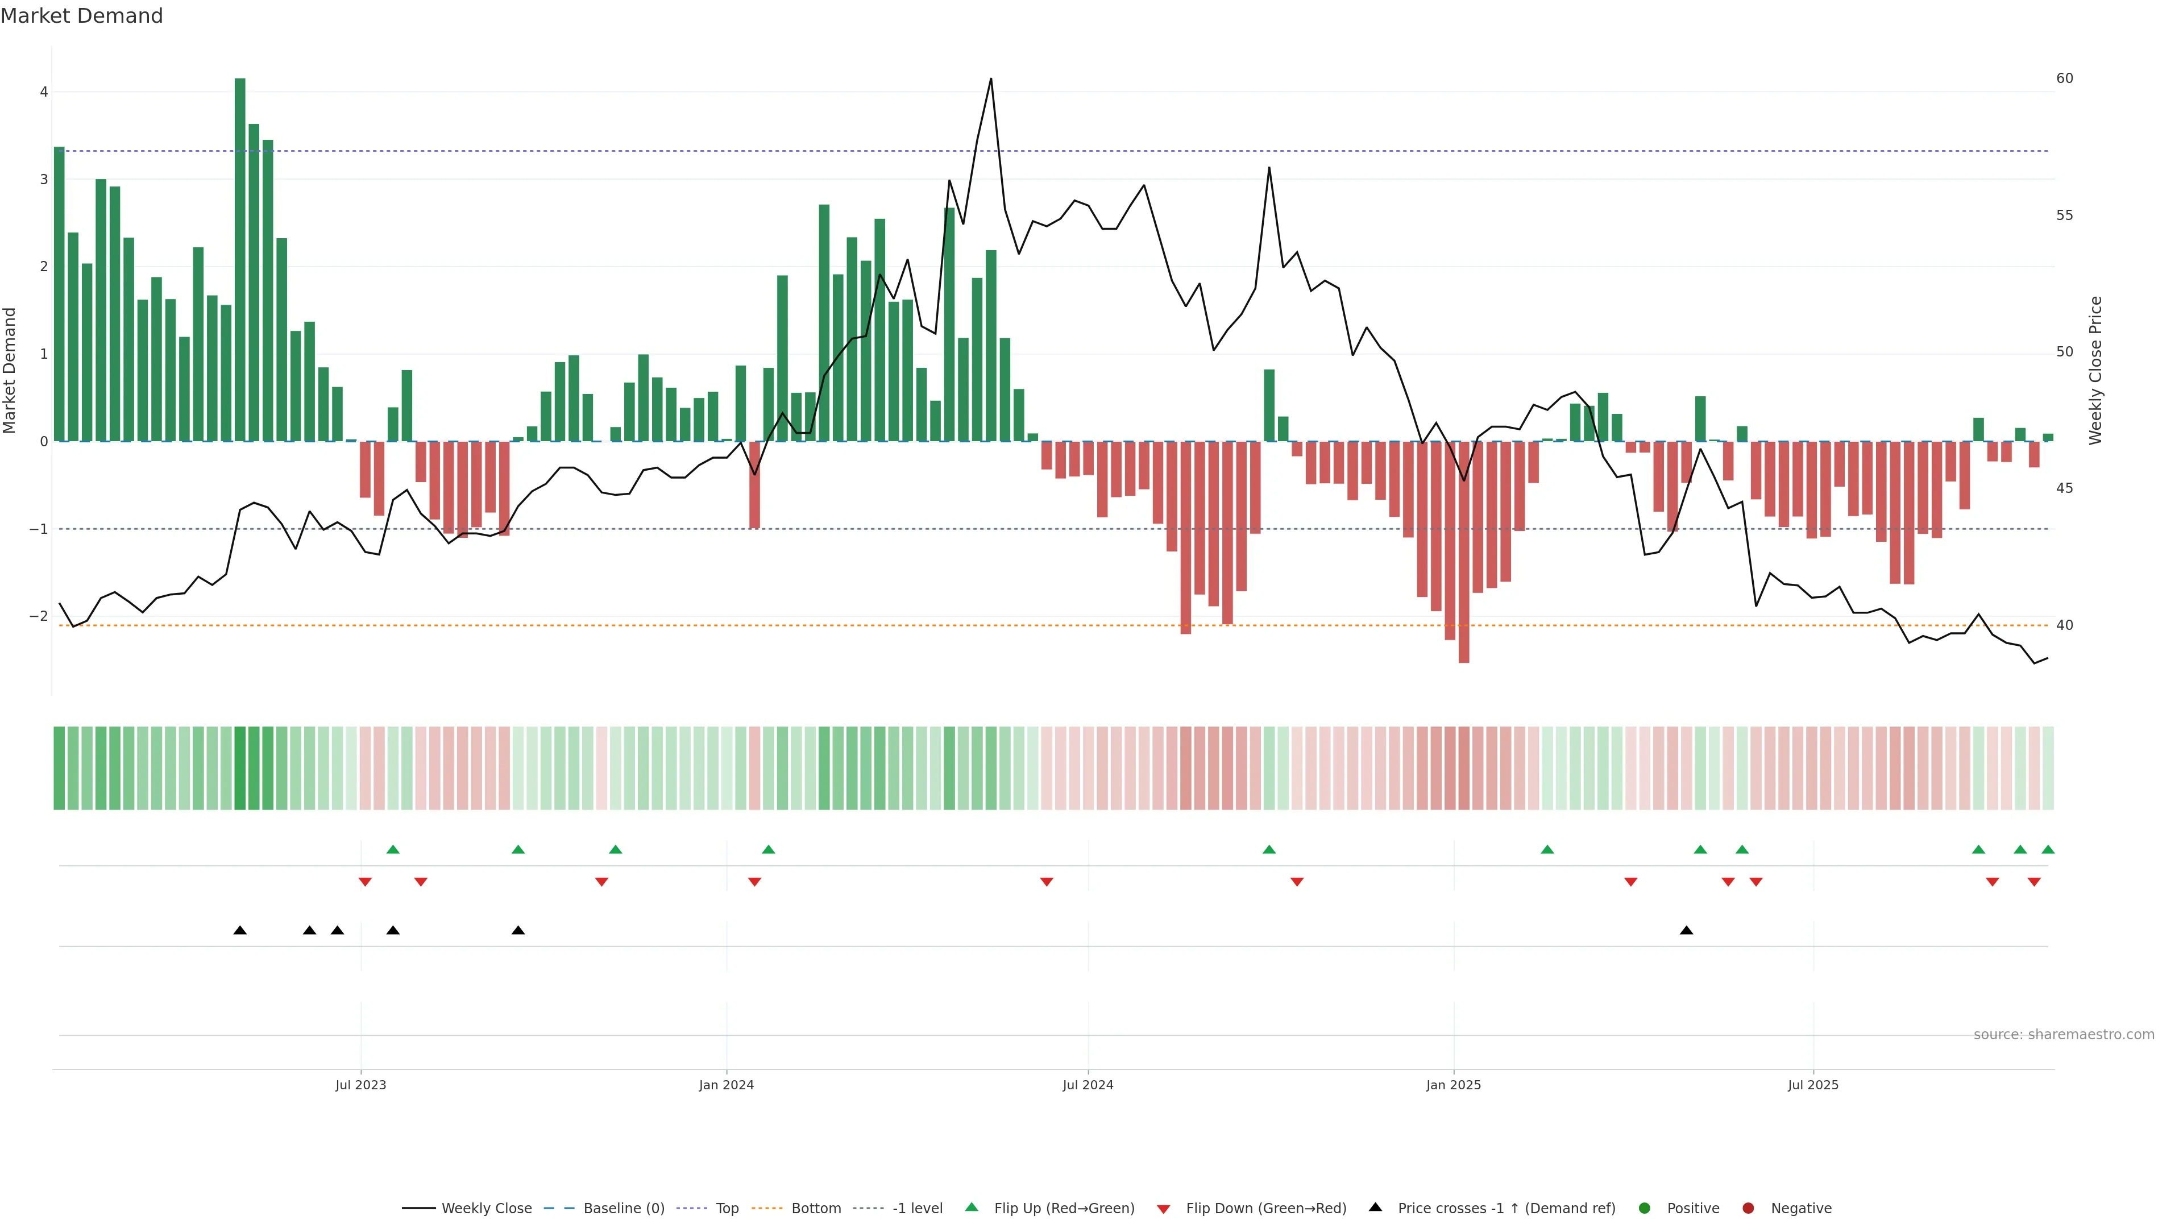Toggle the Top dotted line legend
Image resolution: width=2183 pixels, height=1228 pixels.
tap(727, 1208)
